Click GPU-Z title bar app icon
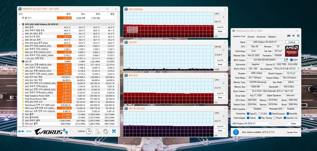Screen dimensions: 317x151 coord(234,31)
